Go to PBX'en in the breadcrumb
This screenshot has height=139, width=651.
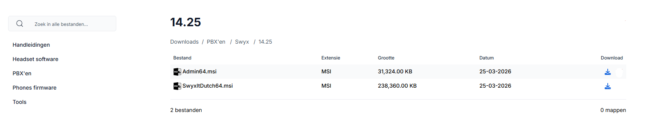point(216,42)
